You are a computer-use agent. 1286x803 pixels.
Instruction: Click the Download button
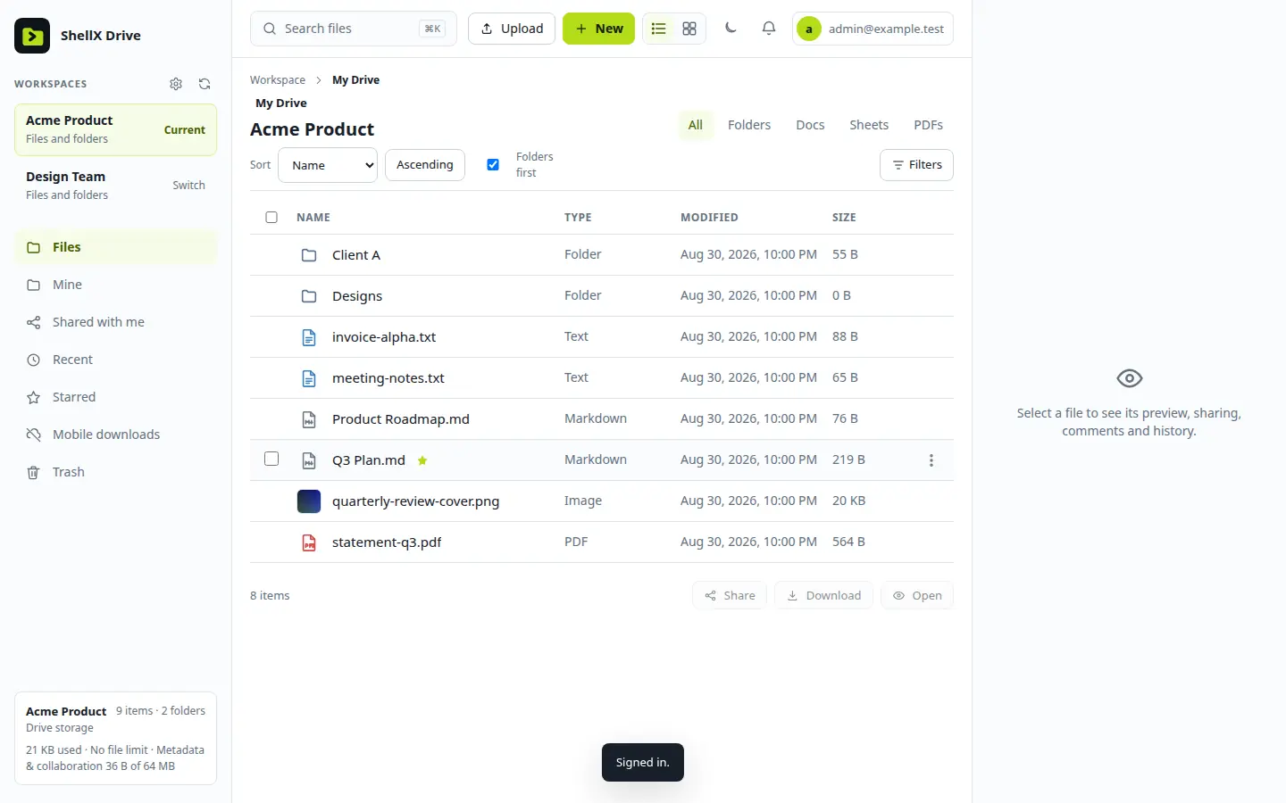[x=823, y=595]
